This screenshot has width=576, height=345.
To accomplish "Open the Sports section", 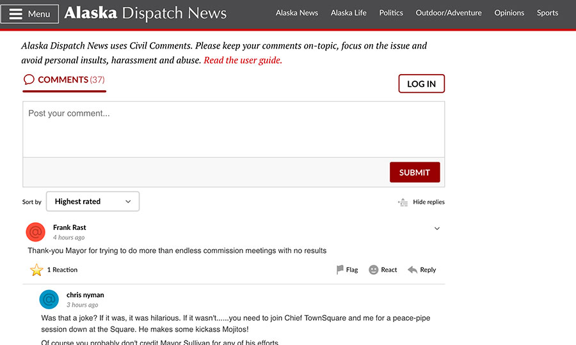I will [547, 13].
